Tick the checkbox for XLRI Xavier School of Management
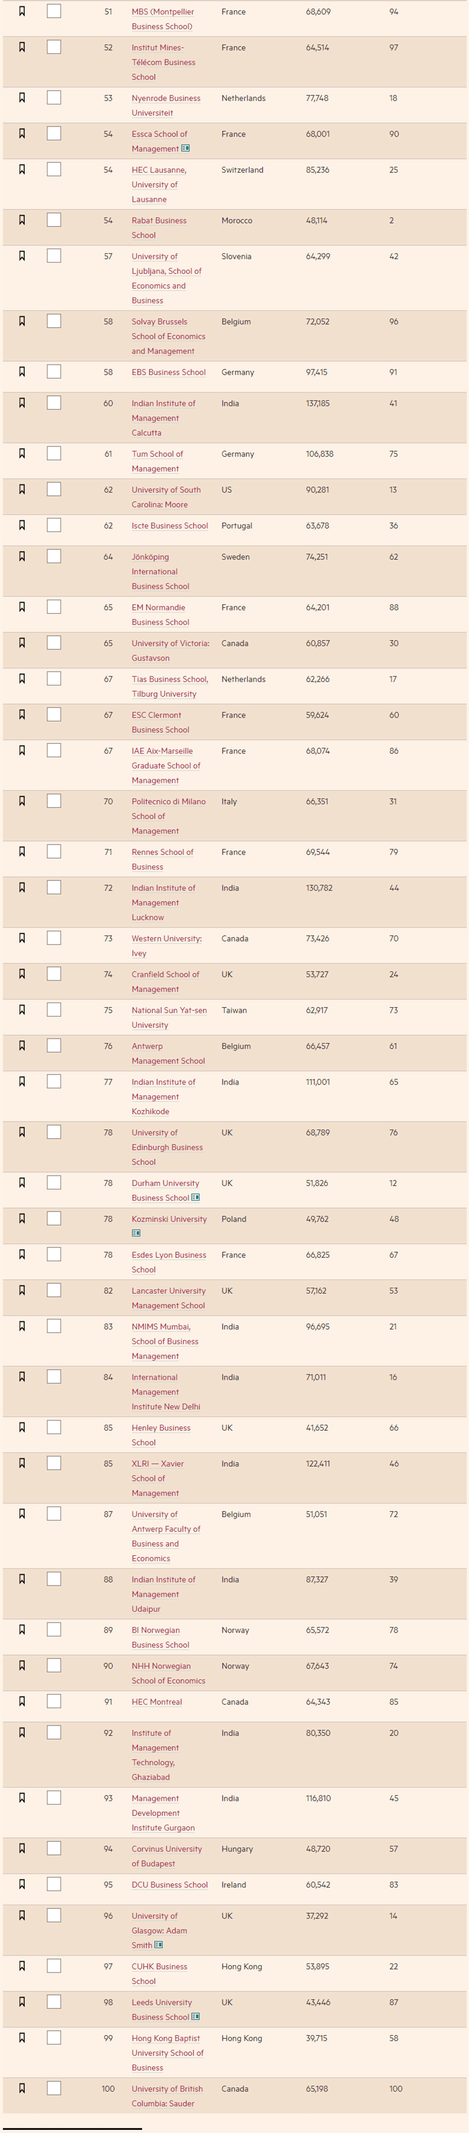 54,1463
